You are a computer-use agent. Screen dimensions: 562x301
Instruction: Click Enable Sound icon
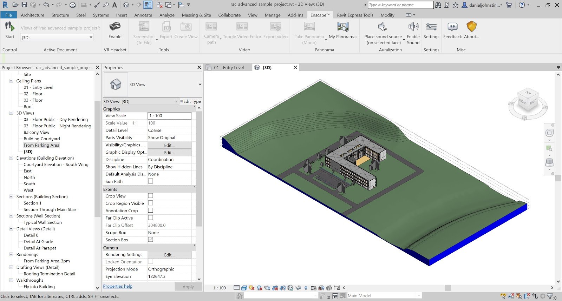tap(413, 27)
